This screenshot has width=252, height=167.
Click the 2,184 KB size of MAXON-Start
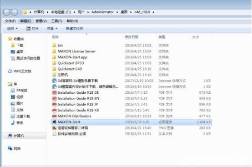pos(203,122)
